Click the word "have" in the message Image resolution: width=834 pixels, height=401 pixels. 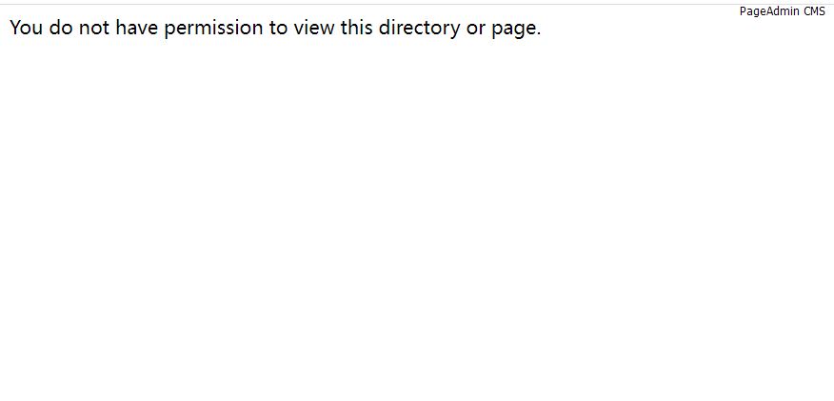[137, 29]
